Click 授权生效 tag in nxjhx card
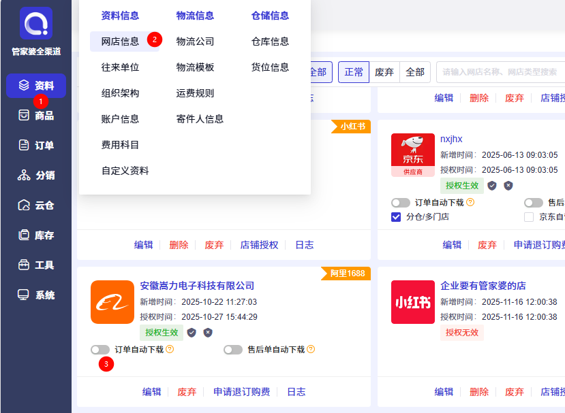The image size is (565, 413). click(x=462, y=186)
